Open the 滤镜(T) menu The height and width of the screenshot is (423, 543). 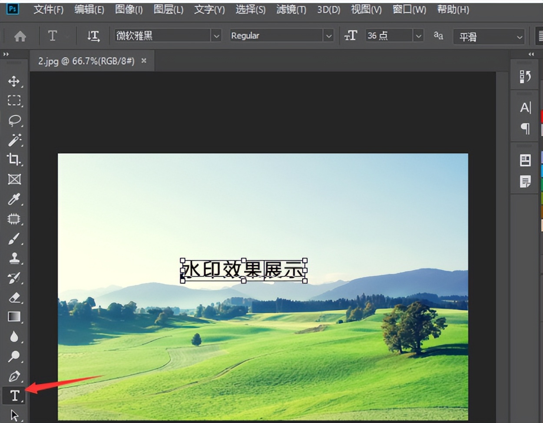point(290,10)
